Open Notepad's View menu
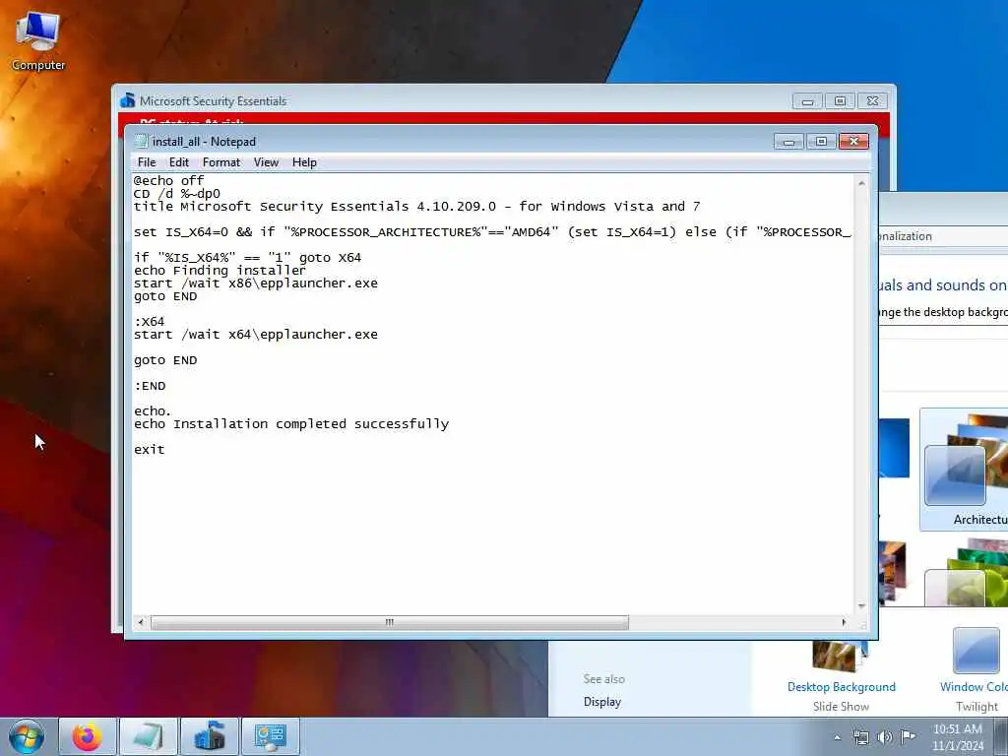Viewport: 1008px width, 756px height. point(266,162)
